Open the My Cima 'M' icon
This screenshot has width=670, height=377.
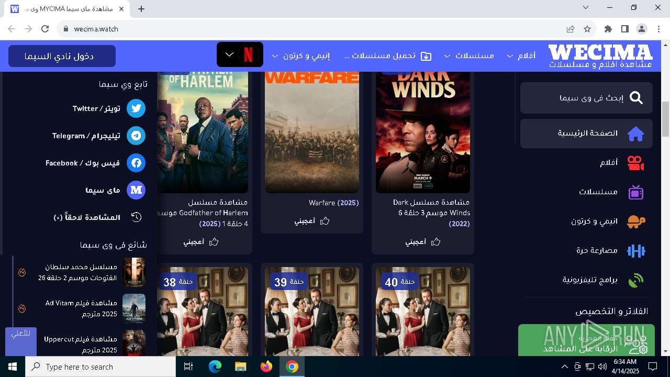(136, 190)
